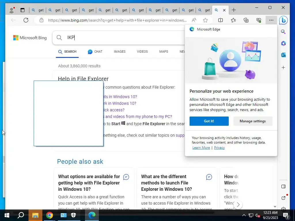Open Outlook sidebar icon
Image resolution: width=295 pixels, height=221 pixels.
pyautogui.click(x=283, y=55)
